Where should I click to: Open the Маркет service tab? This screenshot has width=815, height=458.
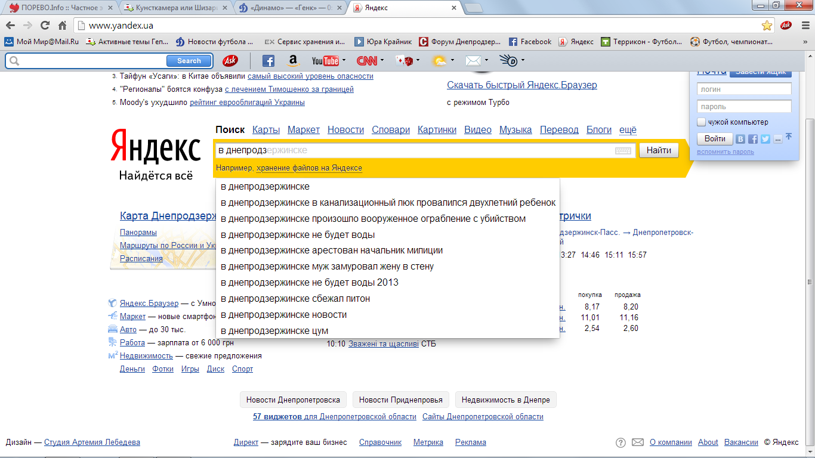[x=304, y=130]
